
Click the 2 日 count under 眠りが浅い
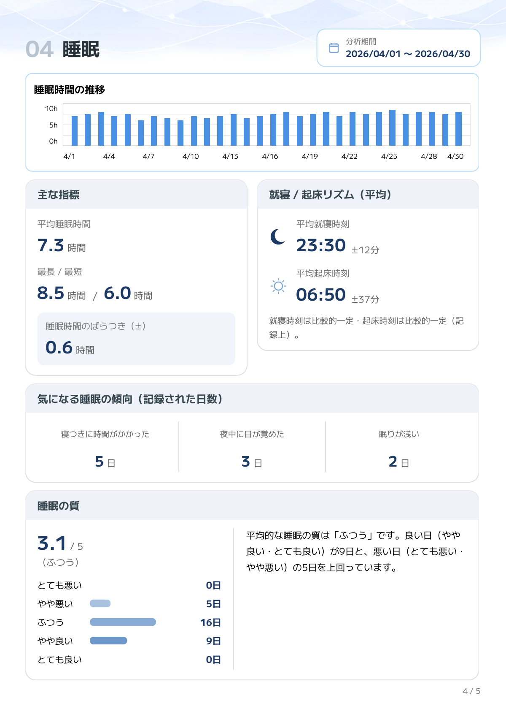[x=399, y=462]
